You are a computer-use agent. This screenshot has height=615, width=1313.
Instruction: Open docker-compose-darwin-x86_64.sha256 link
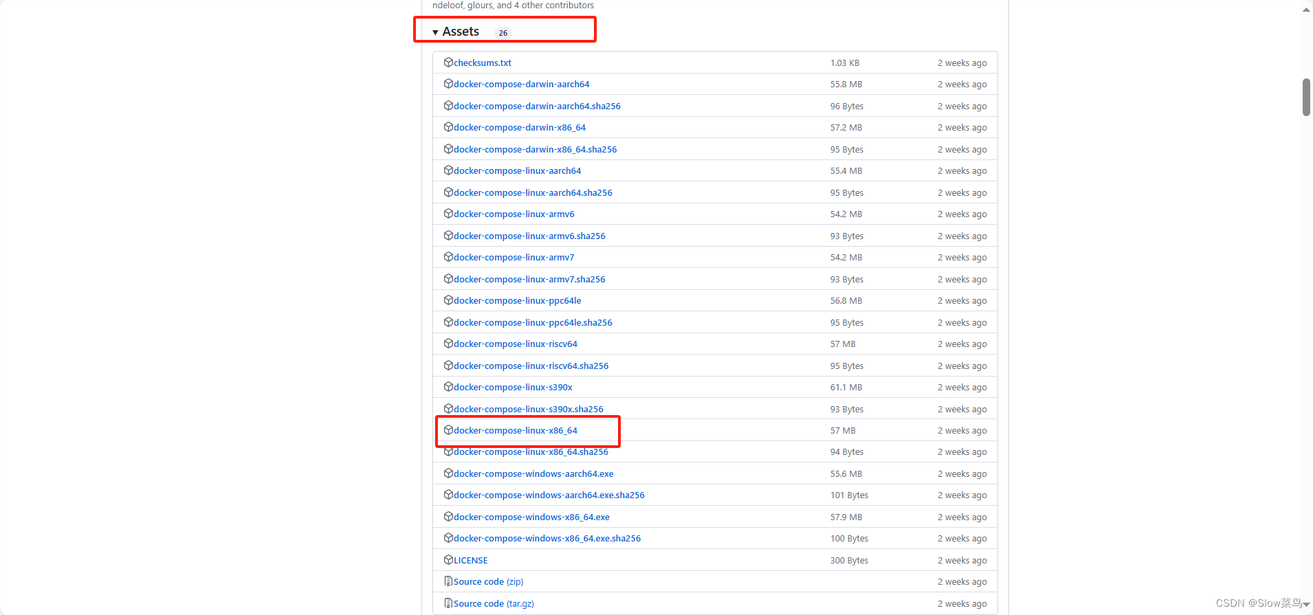(535, 149)
